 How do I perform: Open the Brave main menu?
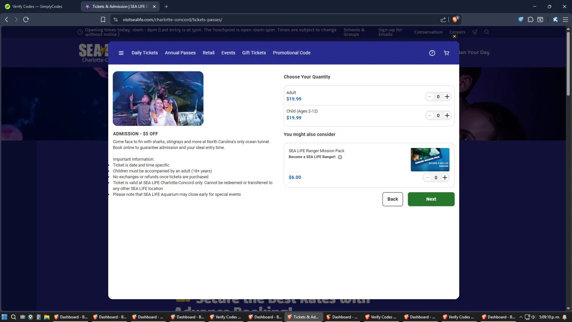[x=566, y=19]
